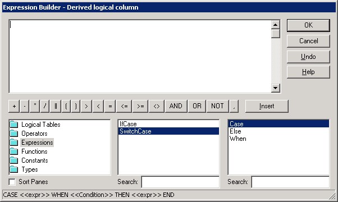
Task: Click the Types folder icon
Action: tap(14, 169)
